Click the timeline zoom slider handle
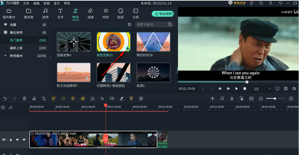The height and width of the screenshot is (155, 299). [275, 99]
